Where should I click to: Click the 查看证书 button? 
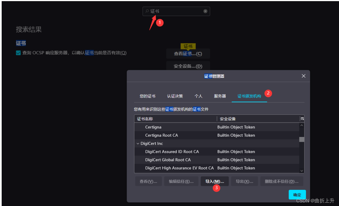point(188,54)
